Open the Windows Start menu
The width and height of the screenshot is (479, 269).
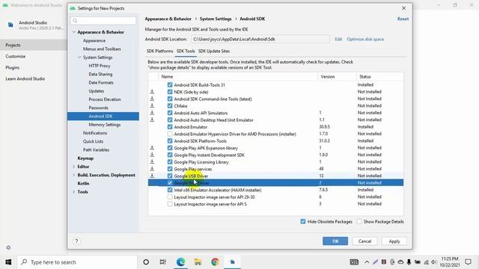click(8, 262)
